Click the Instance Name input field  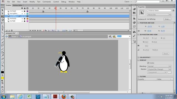[x=159, y=10]
